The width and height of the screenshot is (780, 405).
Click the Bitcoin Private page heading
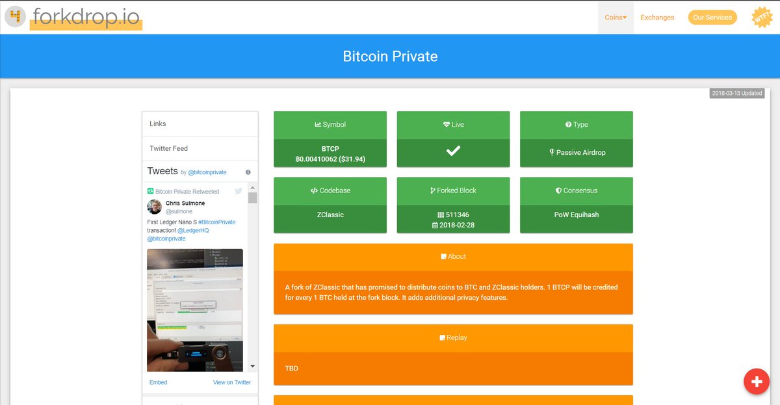click(390, 56)
